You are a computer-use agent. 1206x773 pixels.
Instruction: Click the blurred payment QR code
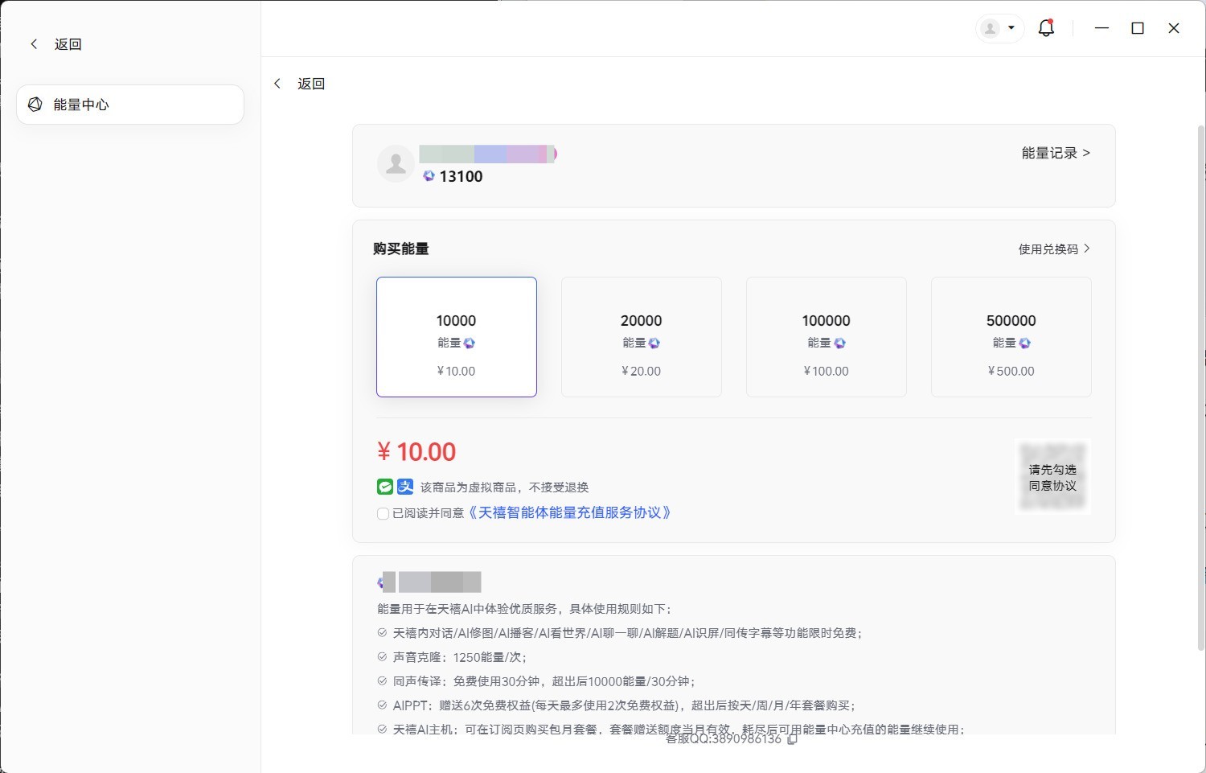1052,476
